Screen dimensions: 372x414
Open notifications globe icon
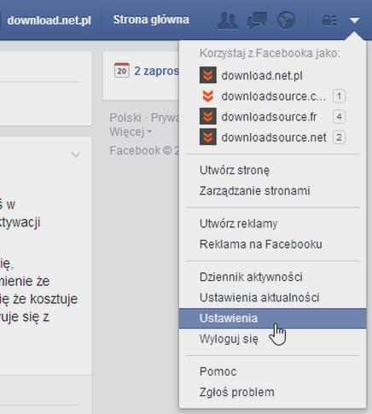click(x=286, y=20)
